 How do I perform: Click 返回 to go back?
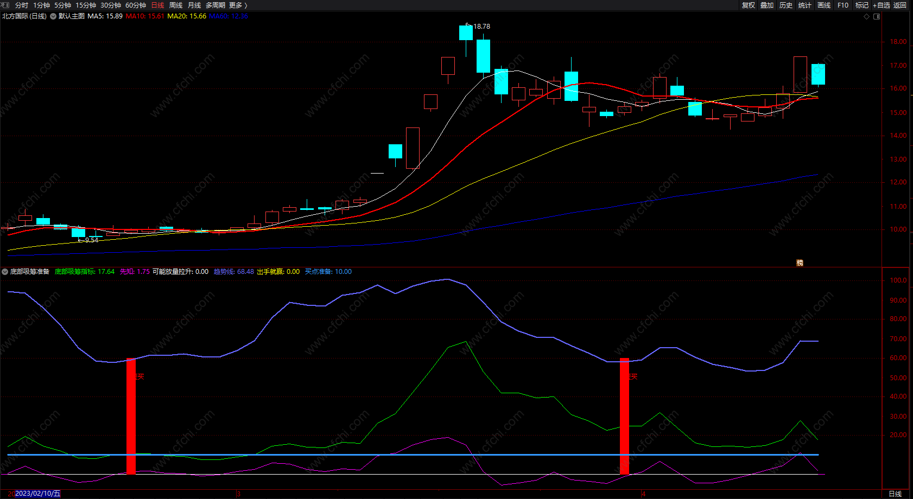pyautogui.click(x=900, y=5)
